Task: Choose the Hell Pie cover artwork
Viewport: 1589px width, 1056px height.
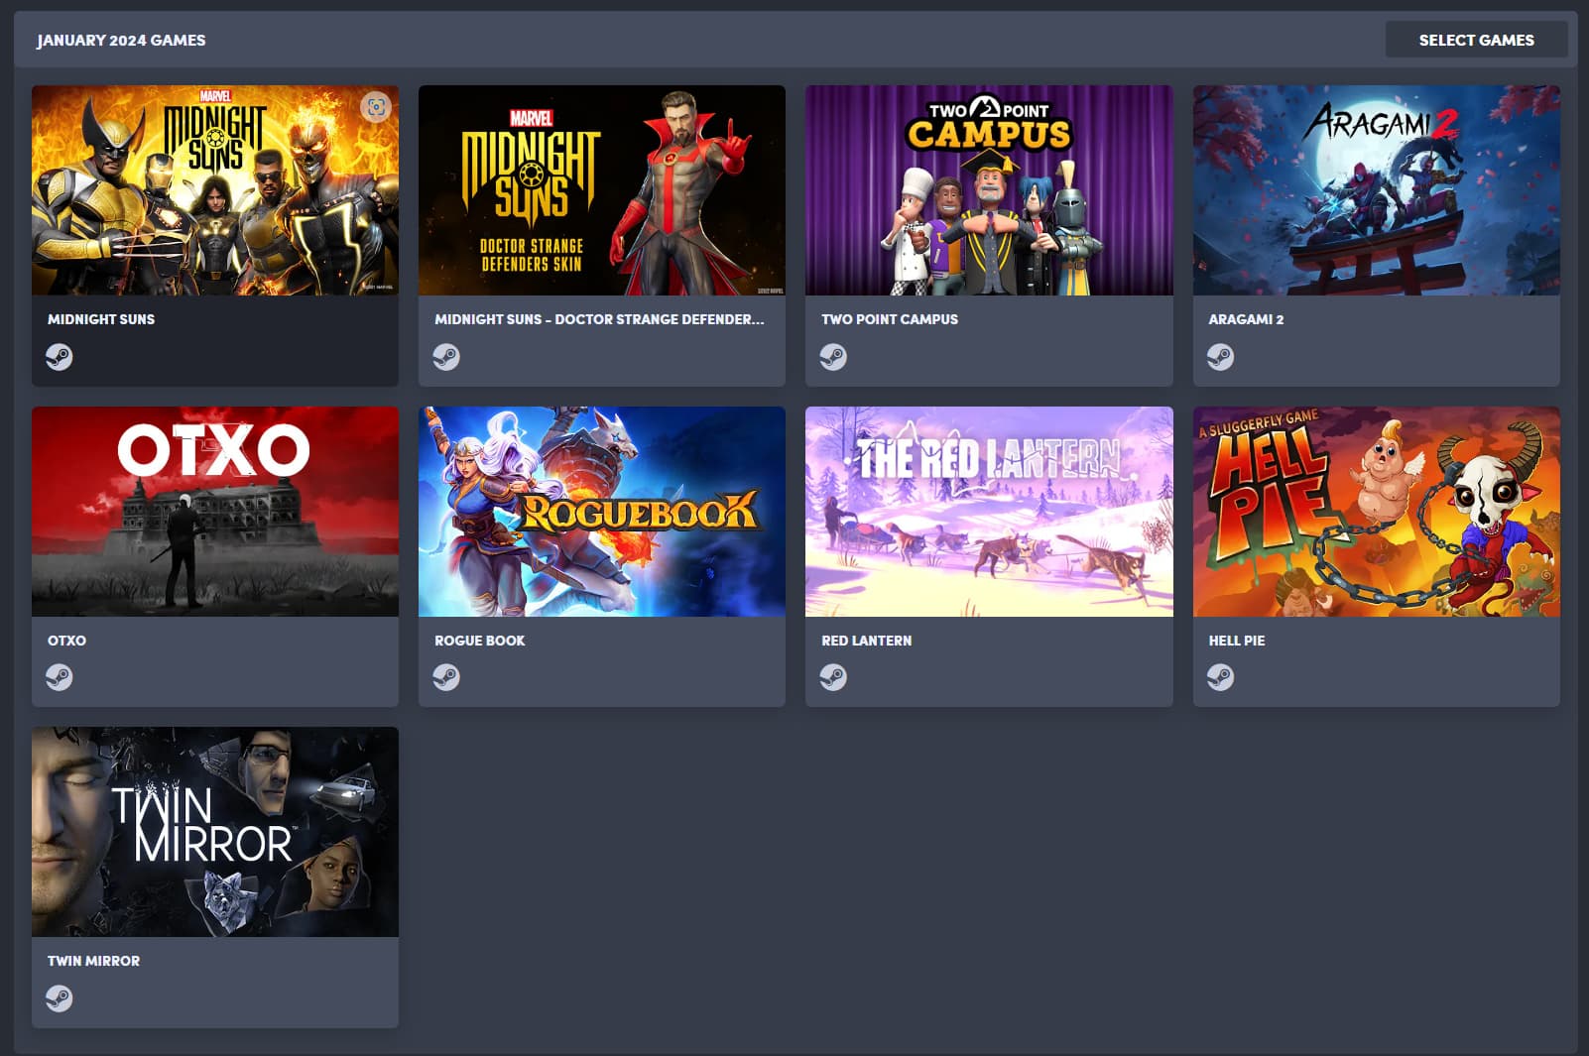Action: click(1376, 512)
